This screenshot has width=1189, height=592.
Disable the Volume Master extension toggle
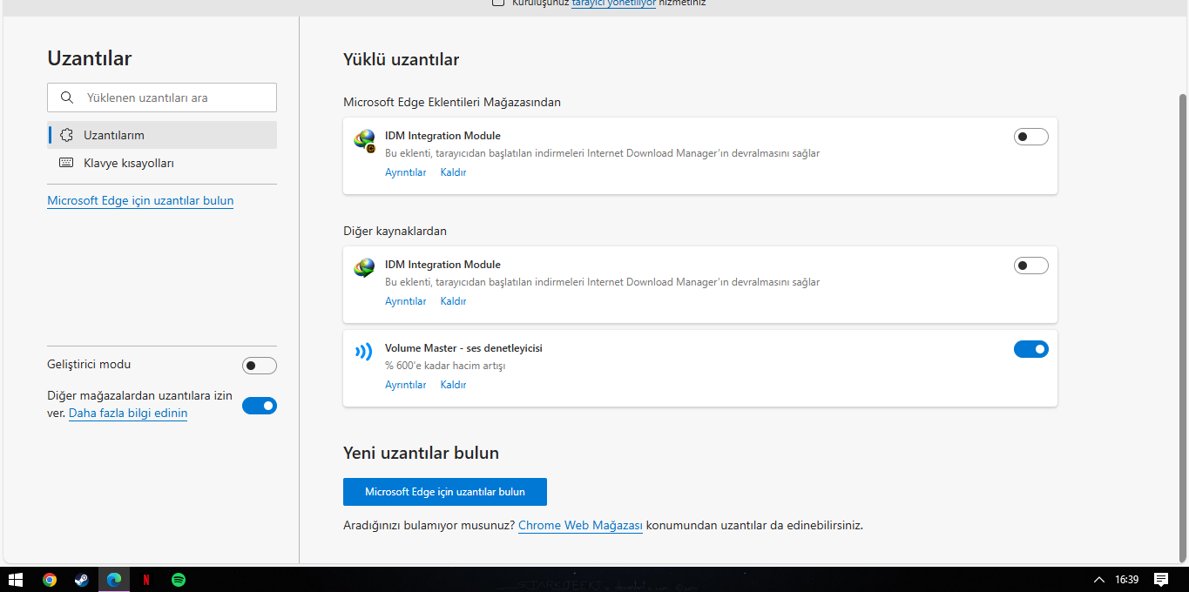[1031, 349]
